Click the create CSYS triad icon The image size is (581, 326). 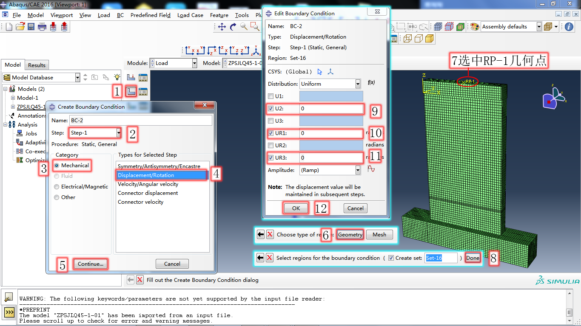330,71
